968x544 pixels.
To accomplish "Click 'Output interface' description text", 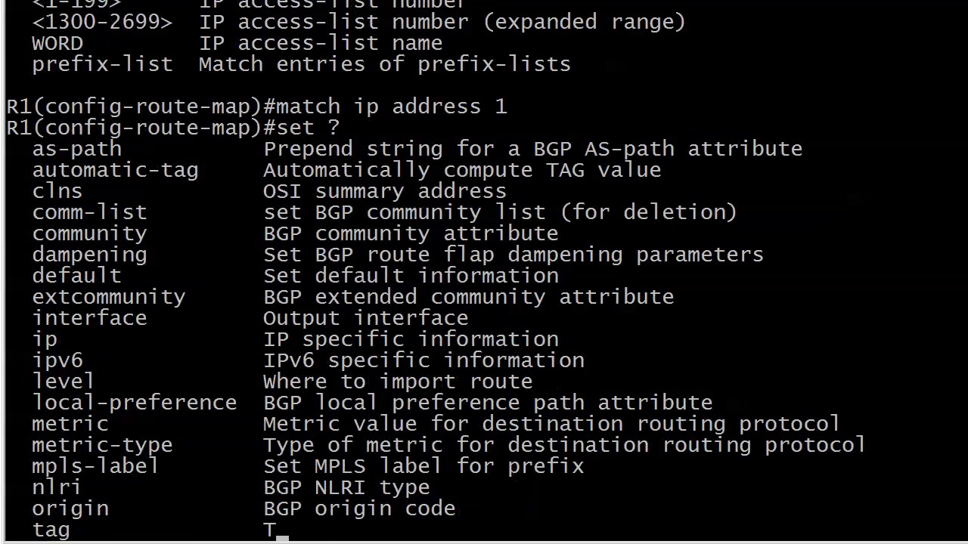I will [x=365, y=318].
